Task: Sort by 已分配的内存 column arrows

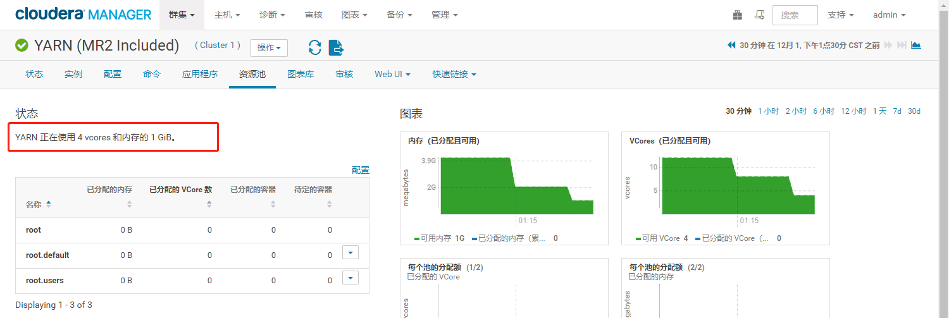Action: pos(129,204)
